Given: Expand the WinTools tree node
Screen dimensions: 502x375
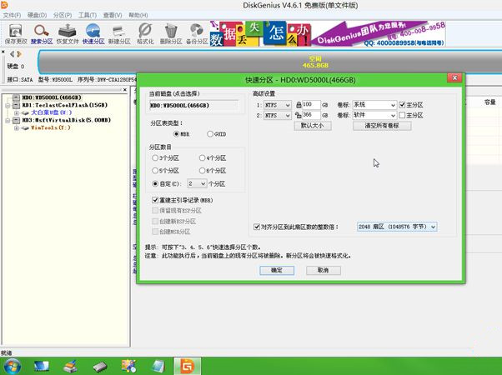Looking at the screenshot, I should [16, 128].
